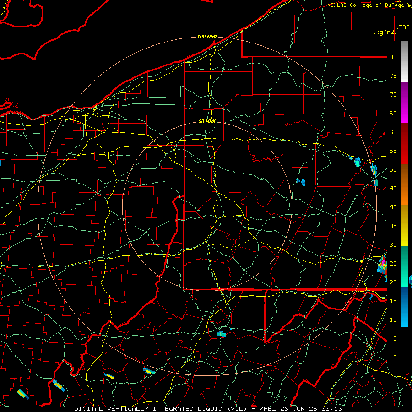Click the magenta-purple band of color bar
This screenshot has height=412, width=412.
404,103
